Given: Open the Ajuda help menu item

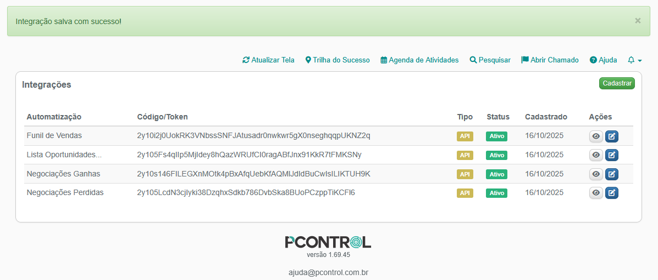Looking at the screenshot, I should tap(603, 60).
